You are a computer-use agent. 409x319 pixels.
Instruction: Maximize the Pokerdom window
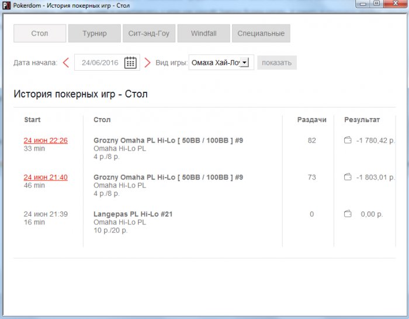tap(376, 4)
